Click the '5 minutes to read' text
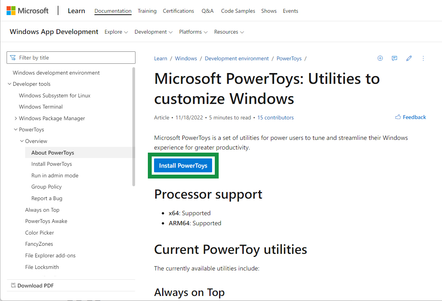 [x=230, y=117]
